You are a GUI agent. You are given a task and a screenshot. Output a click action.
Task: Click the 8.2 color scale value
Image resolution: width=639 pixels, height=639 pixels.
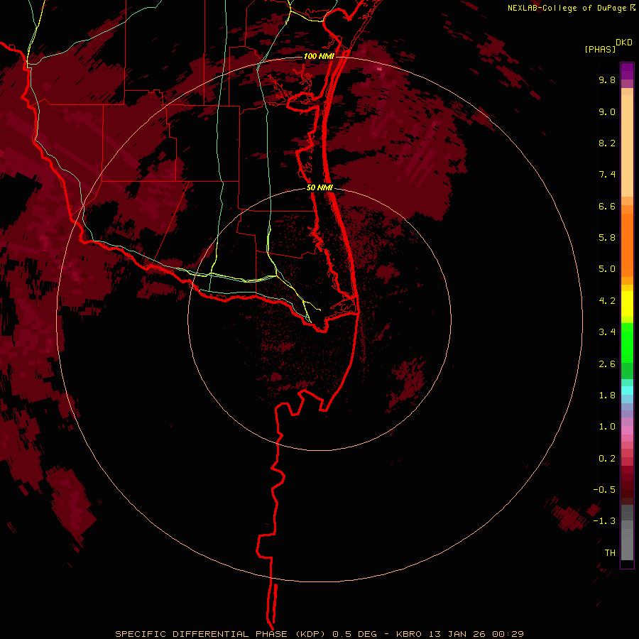coord(607,143)
